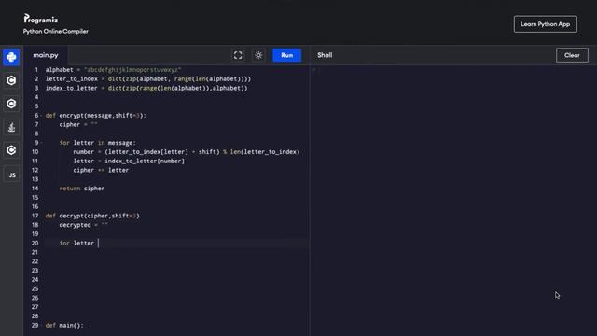Click 'def encrypt(message,shift=3):' line
597x336 pixels.
click(x=95, y=116)
